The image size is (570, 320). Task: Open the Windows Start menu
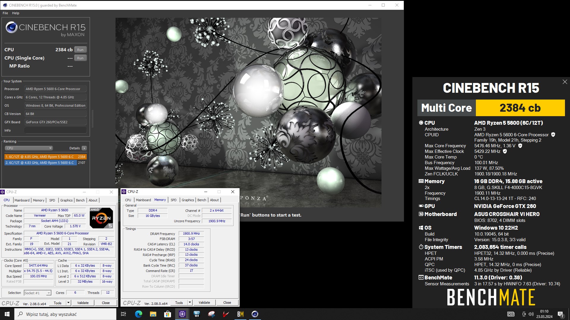point(7,314)
